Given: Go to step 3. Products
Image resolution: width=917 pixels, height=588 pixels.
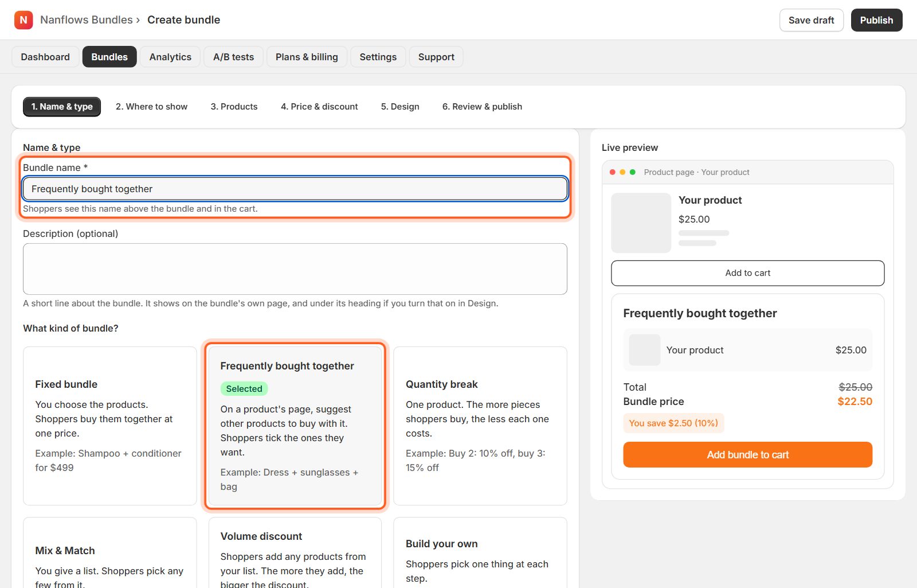Looking at the screenshot, I should [x=234, y=107].
